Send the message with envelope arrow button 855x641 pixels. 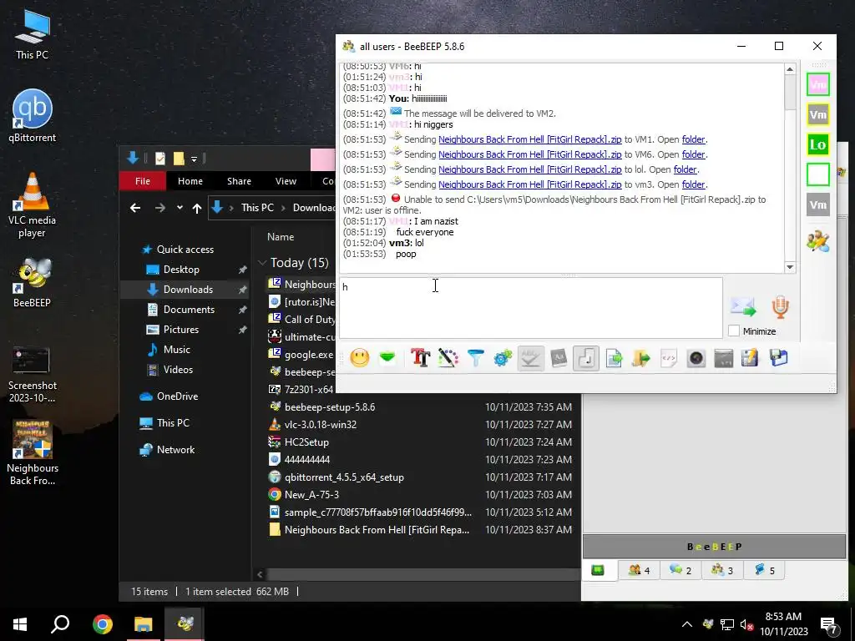[x=743, y=307]
